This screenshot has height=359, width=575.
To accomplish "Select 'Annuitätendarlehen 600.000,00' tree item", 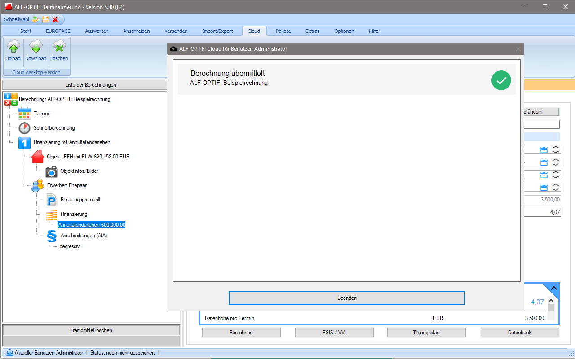I will coord(92,225).
